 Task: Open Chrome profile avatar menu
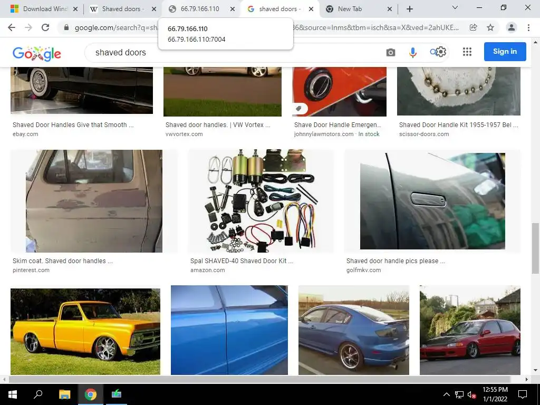(x=512, y=27)
